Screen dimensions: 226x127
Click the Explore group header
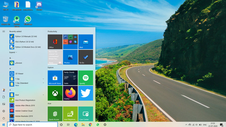pyautogui.click(x=51, y=67)
